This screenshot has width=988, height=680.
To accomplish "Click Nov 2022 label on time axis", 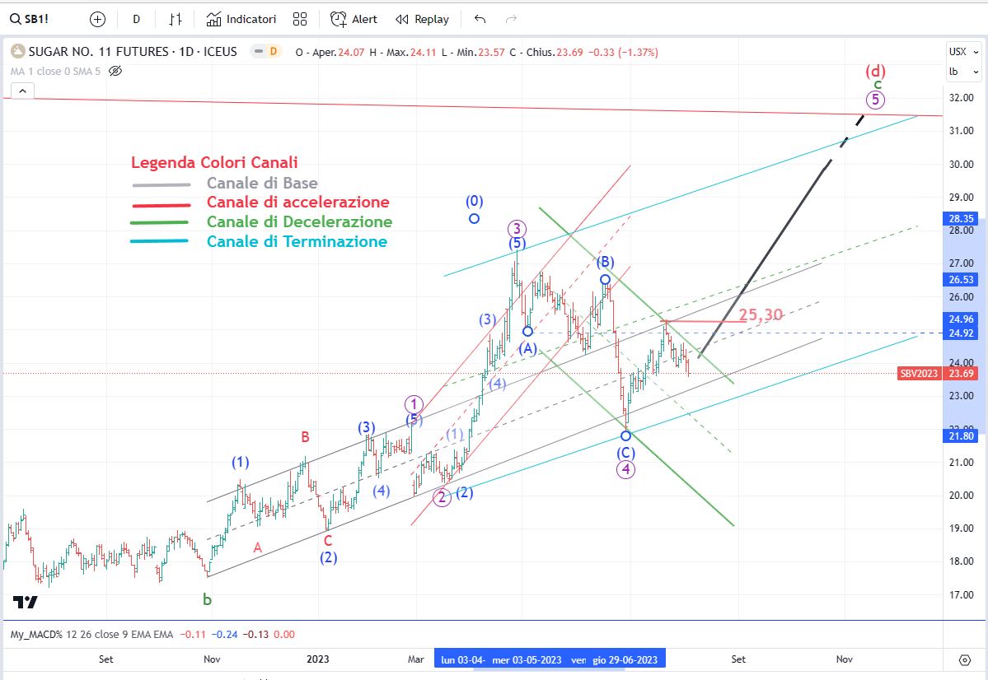I will tap(212, 659).
